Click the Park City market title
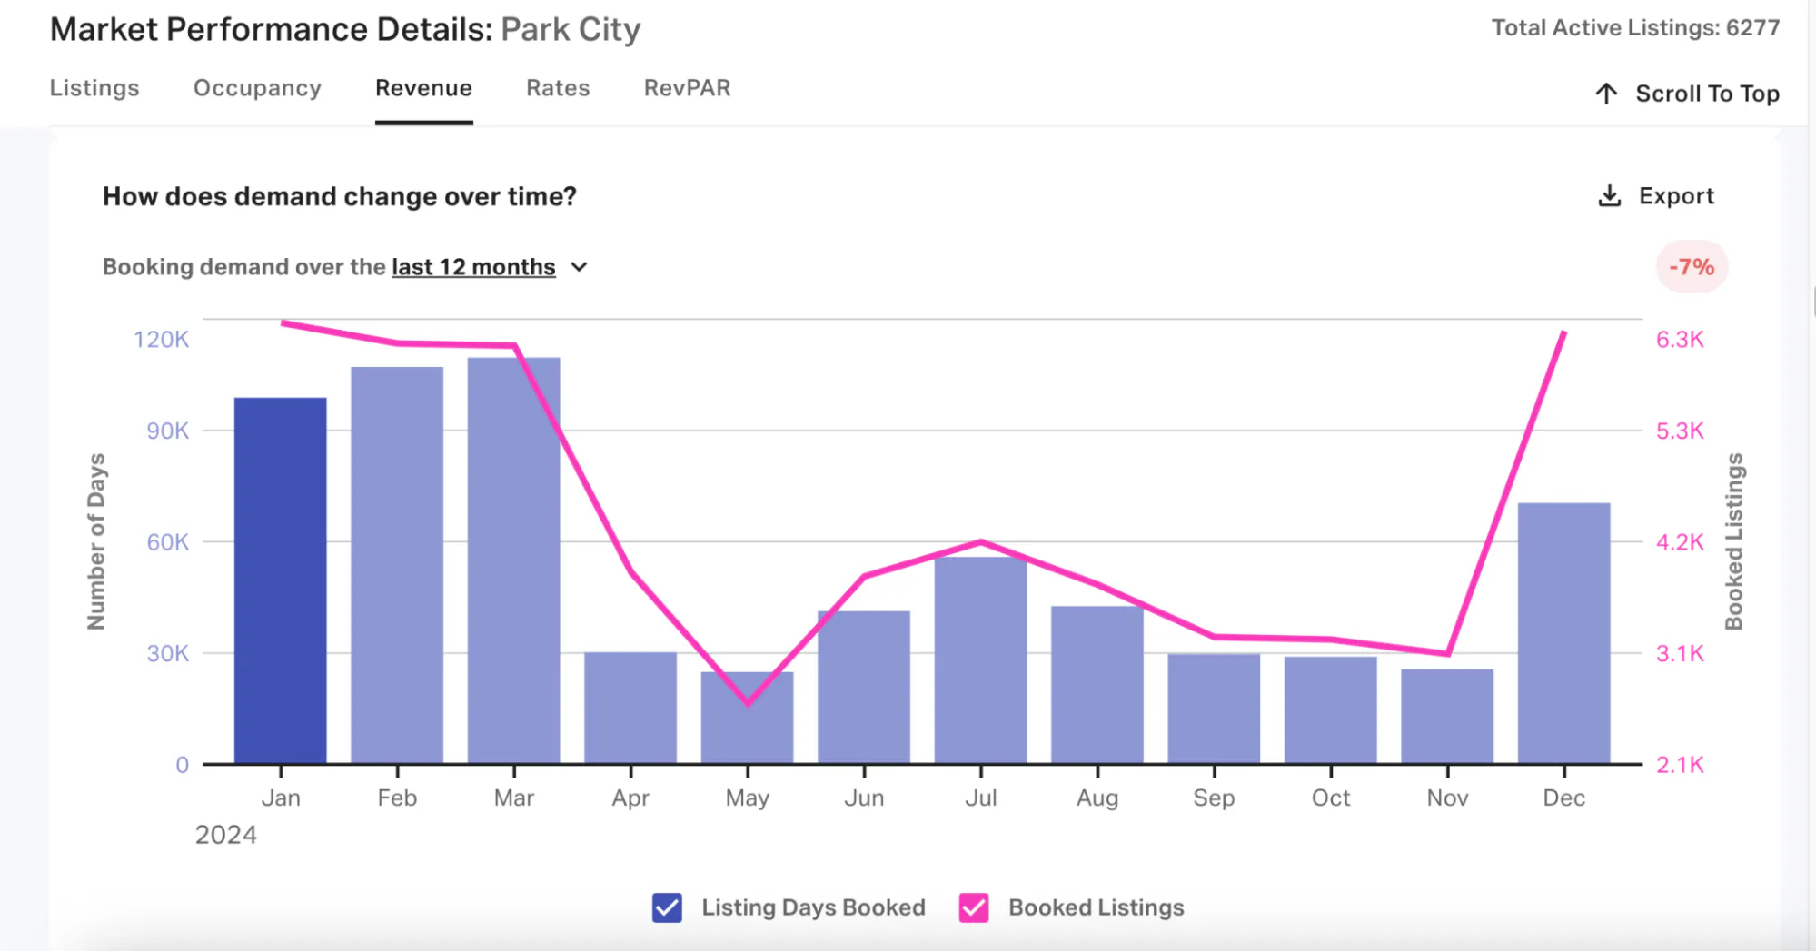The width and height of the screenshot is (1816, 952). [x=571, y=29]
